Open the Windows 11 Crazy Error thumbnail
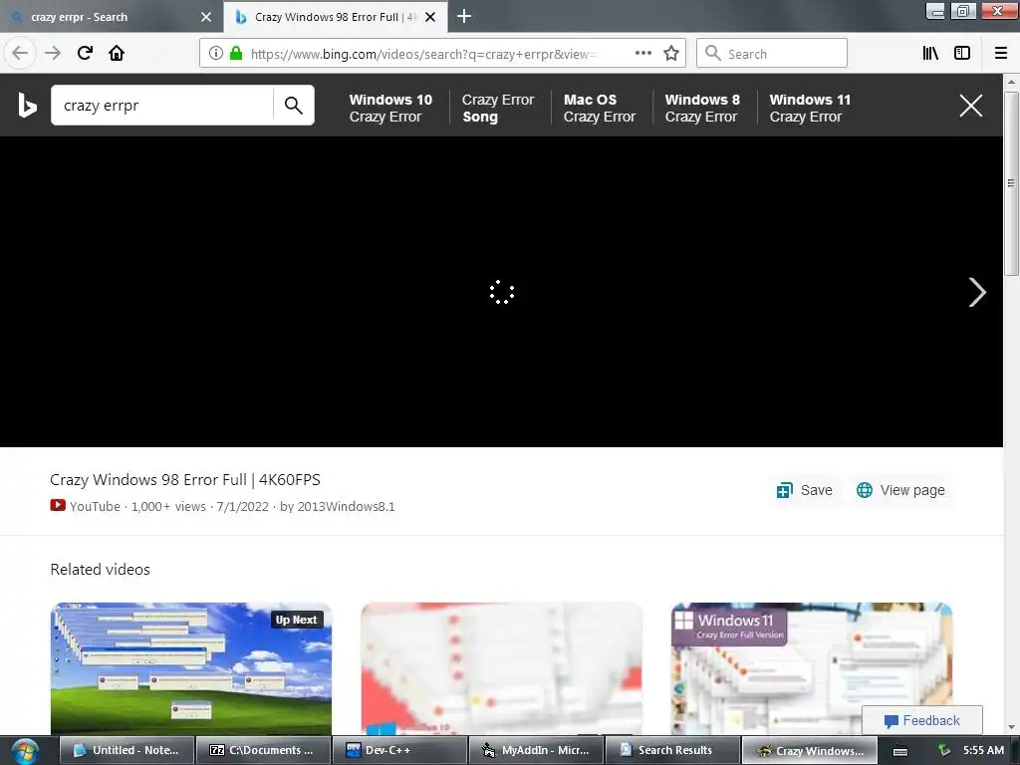 812,668
